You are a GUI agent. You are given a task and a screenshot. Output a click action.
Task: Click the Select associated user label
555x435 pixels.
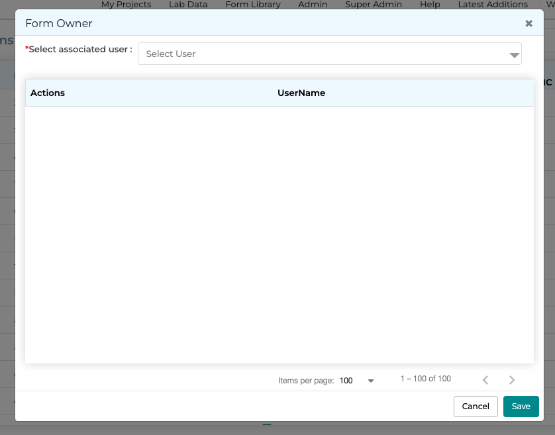coord(79,49)
